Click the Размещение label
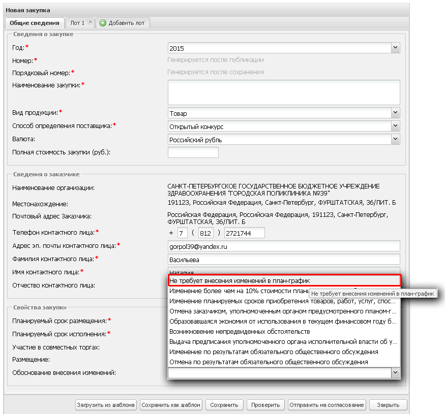The width and height of the screenshot is (445, 414). (31, 360)
